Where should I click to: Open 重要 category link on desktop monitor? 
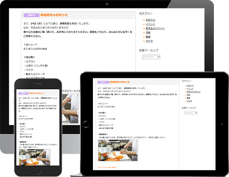(x=148, y=37)
